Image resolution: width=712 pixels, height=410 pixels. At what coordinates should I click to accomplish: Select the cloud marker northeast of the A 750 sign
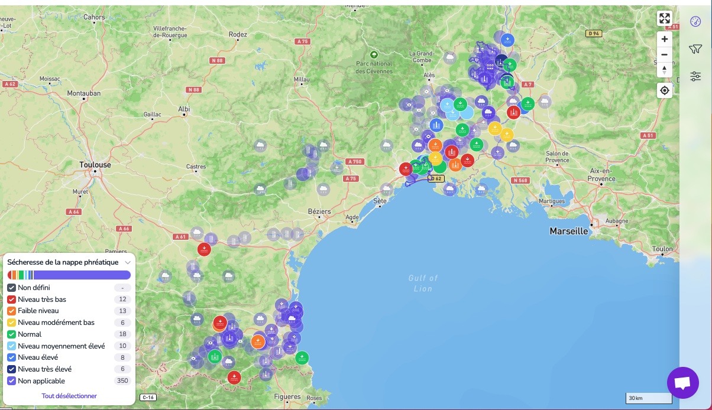click(x=387, y=145)
